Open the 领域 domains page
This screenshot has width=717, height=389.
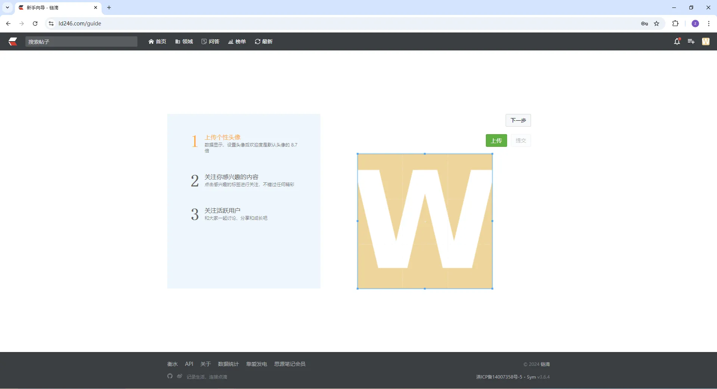(184, 41)
